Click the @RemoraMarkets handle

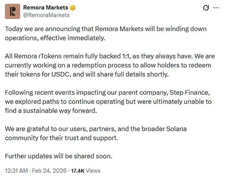[x=46, y=15]
